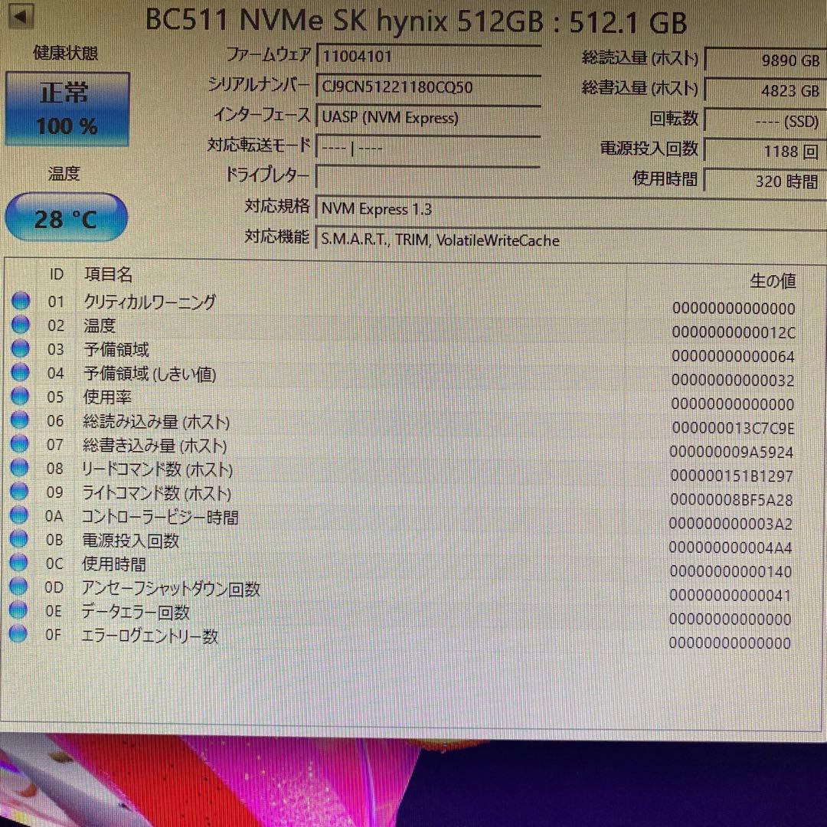This screenshot has height=827, width=827.
Task: Click raw value 00000000000041
Action: [731, 595]
